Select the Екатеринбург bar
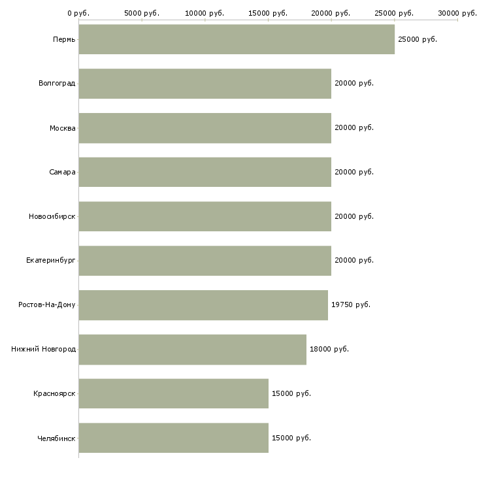This screenshot has height=477, width=477. click(x=205, y=261)
